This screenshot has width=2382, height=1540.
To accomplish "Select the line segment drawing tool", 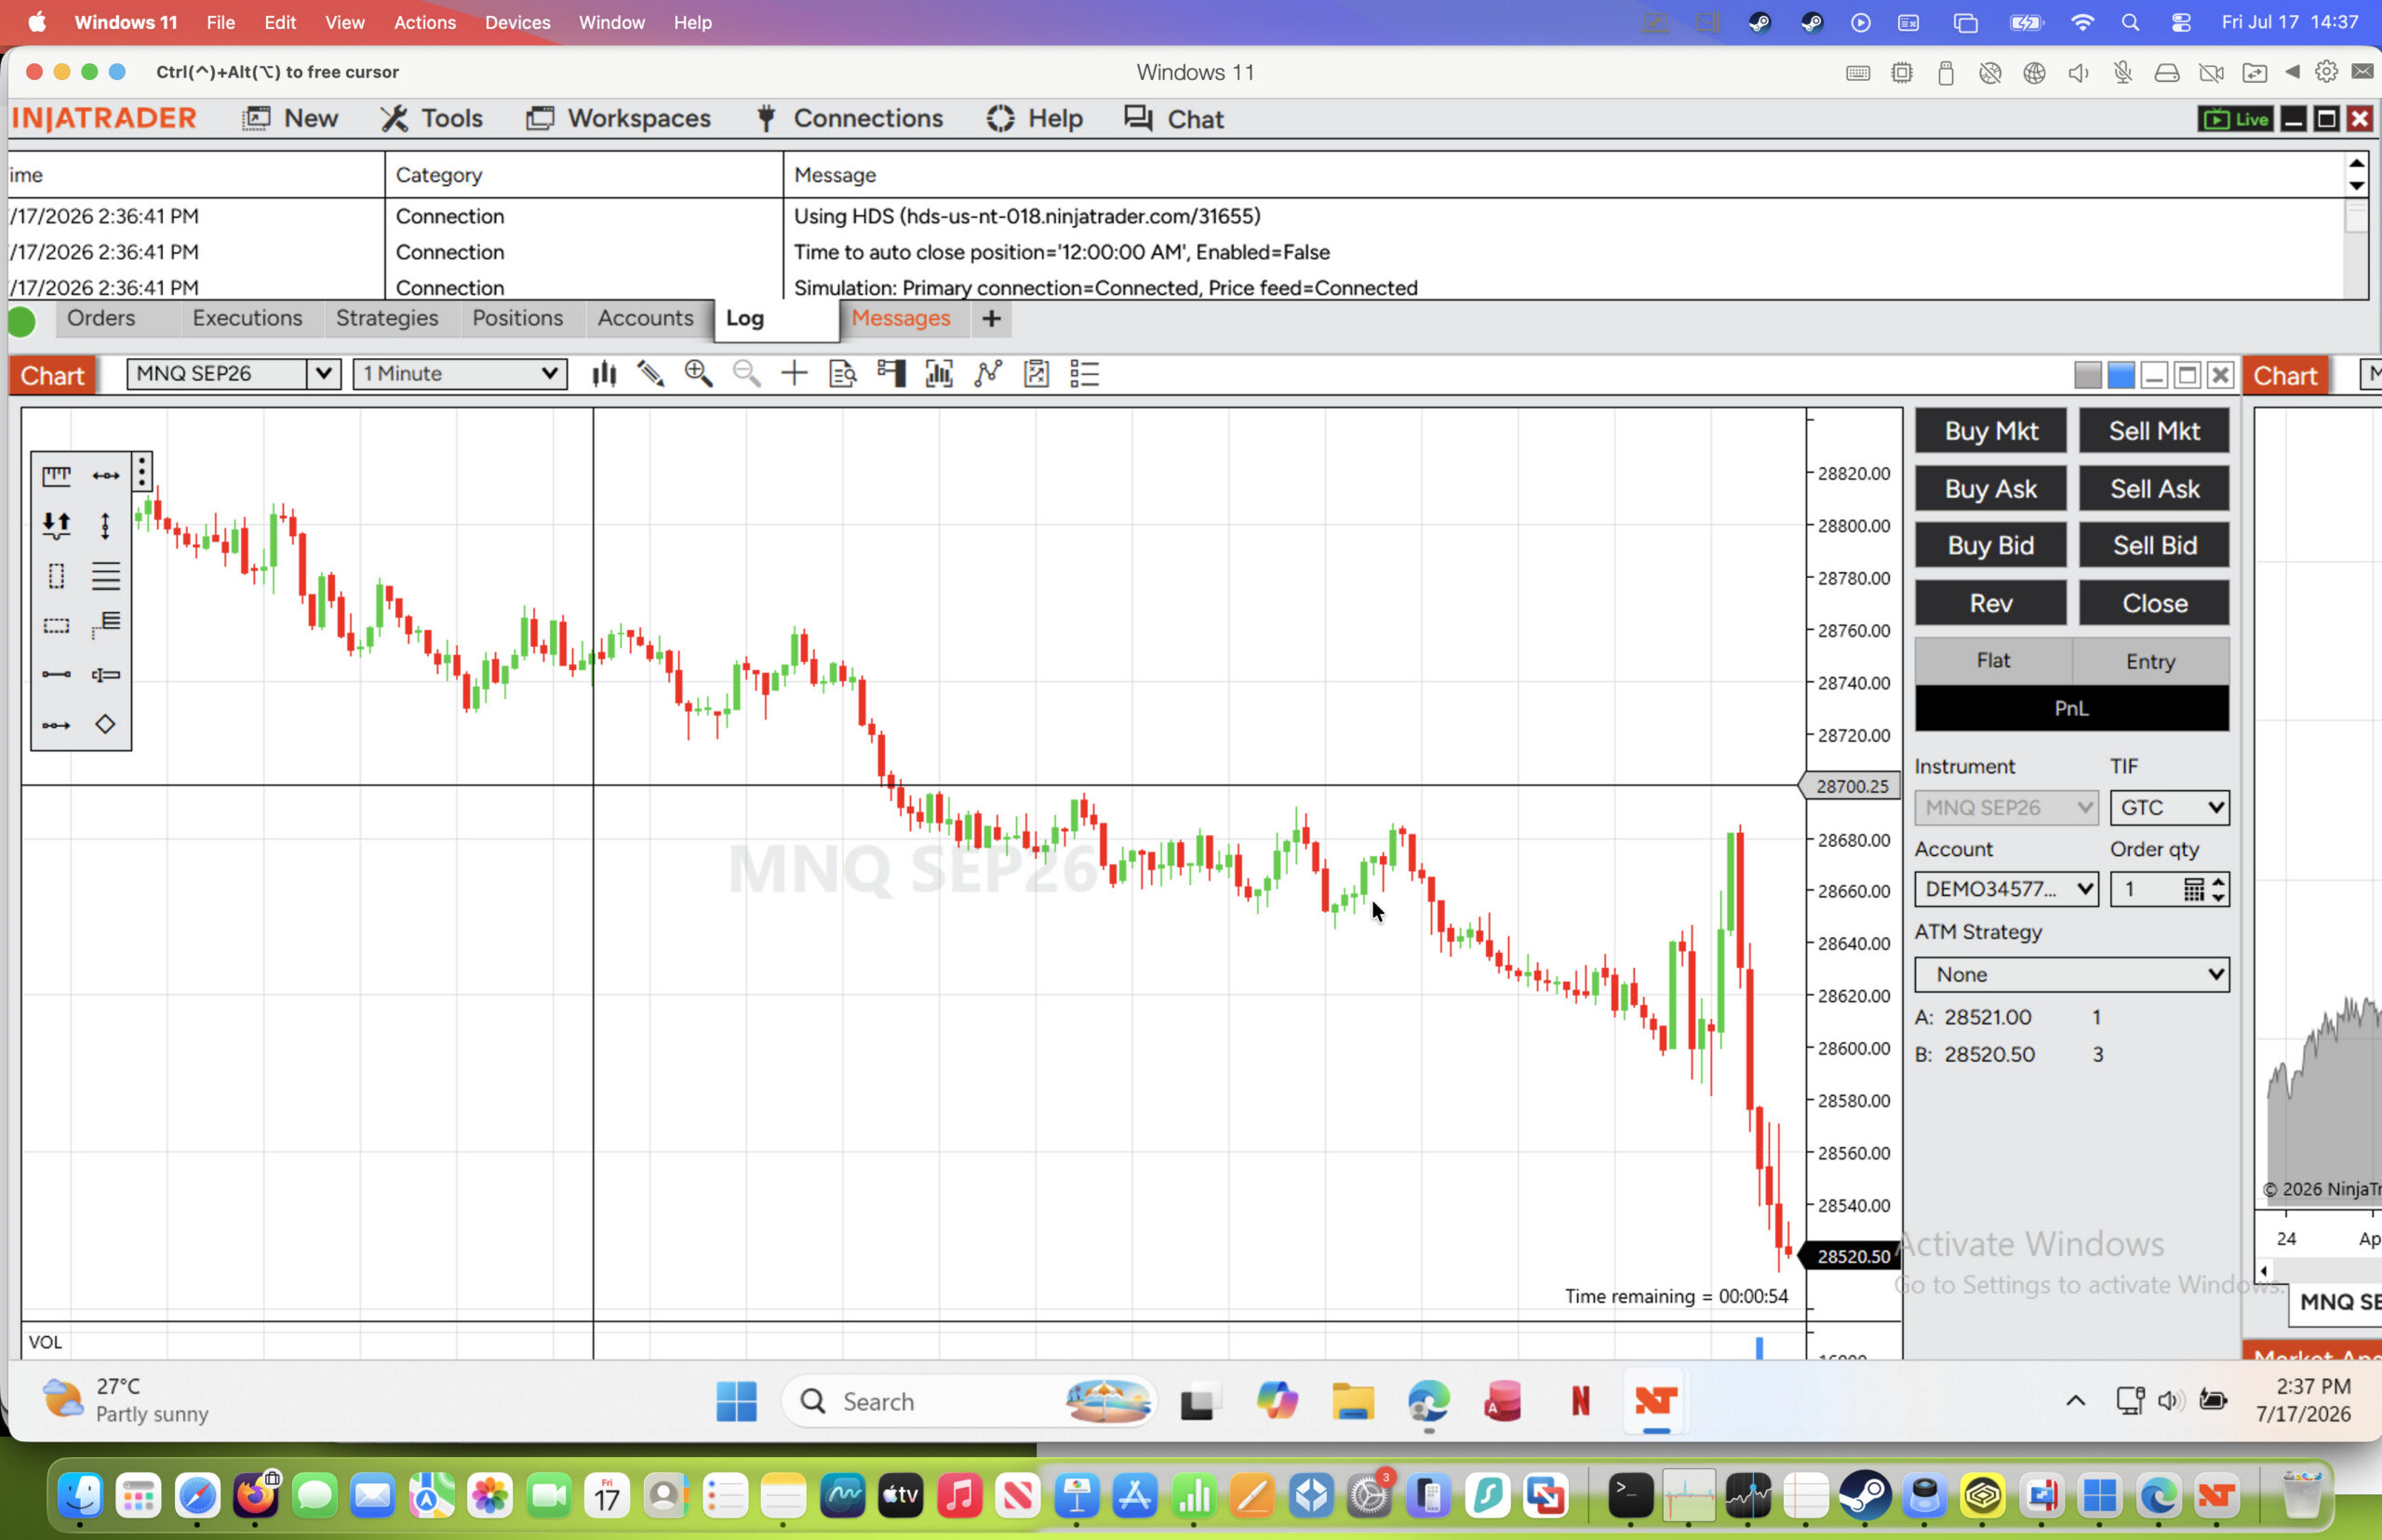I will tap(56, 675).
